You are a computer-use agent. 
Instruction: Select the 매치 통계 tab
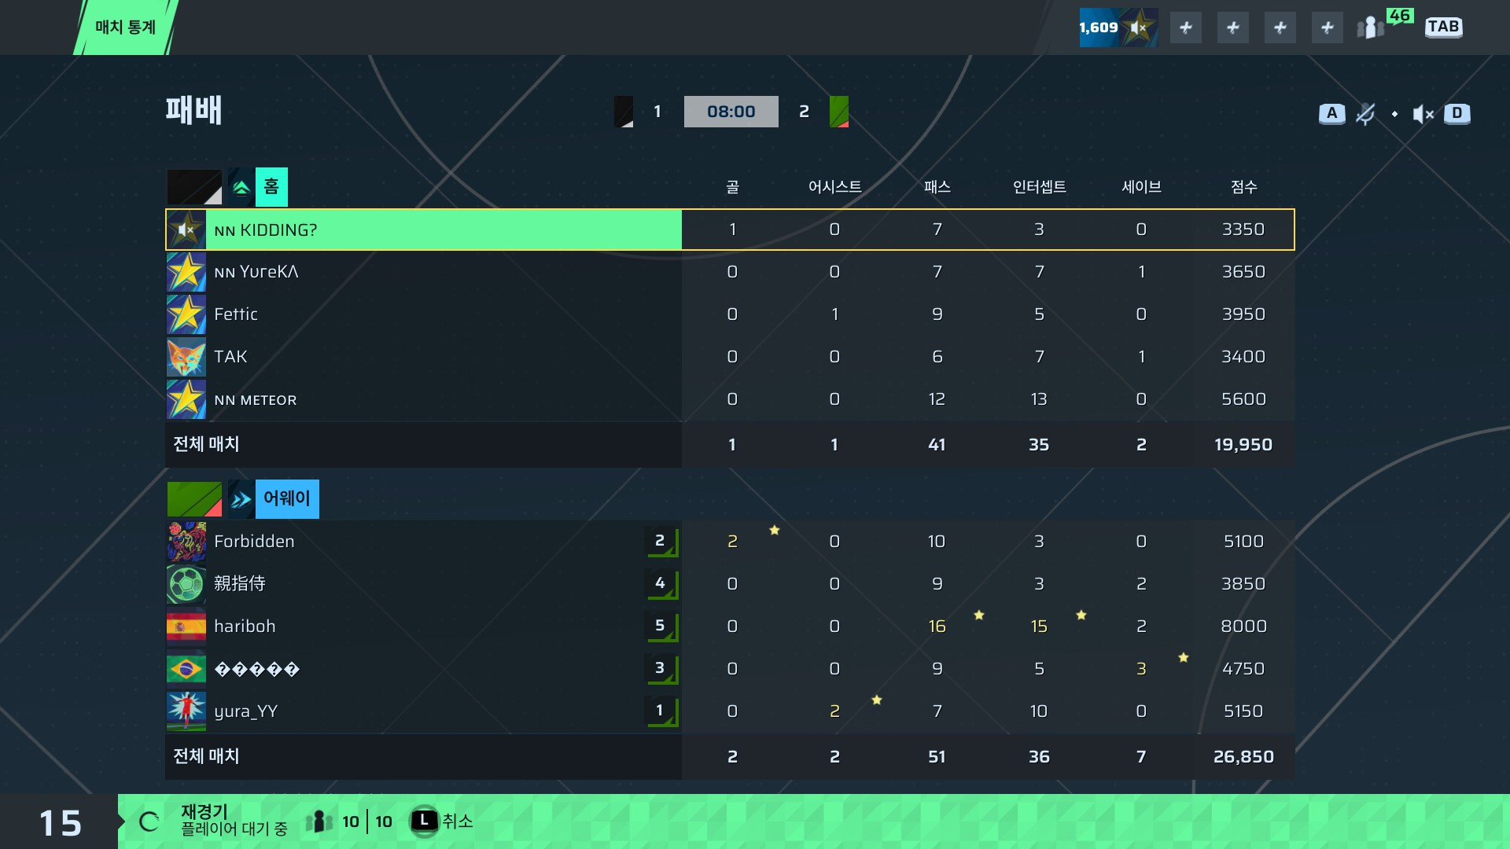click(x=126, y=28)
